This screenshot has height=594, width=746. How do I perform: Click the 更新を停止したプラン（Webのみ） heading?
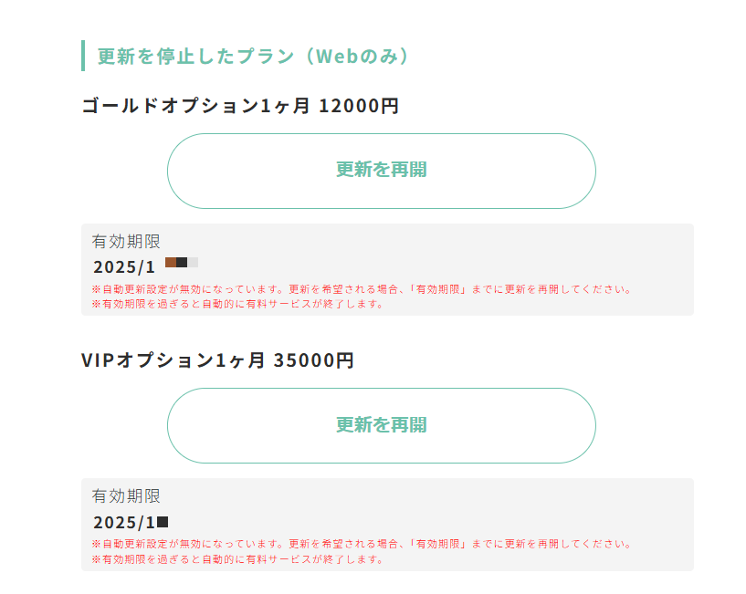point(254,56)
